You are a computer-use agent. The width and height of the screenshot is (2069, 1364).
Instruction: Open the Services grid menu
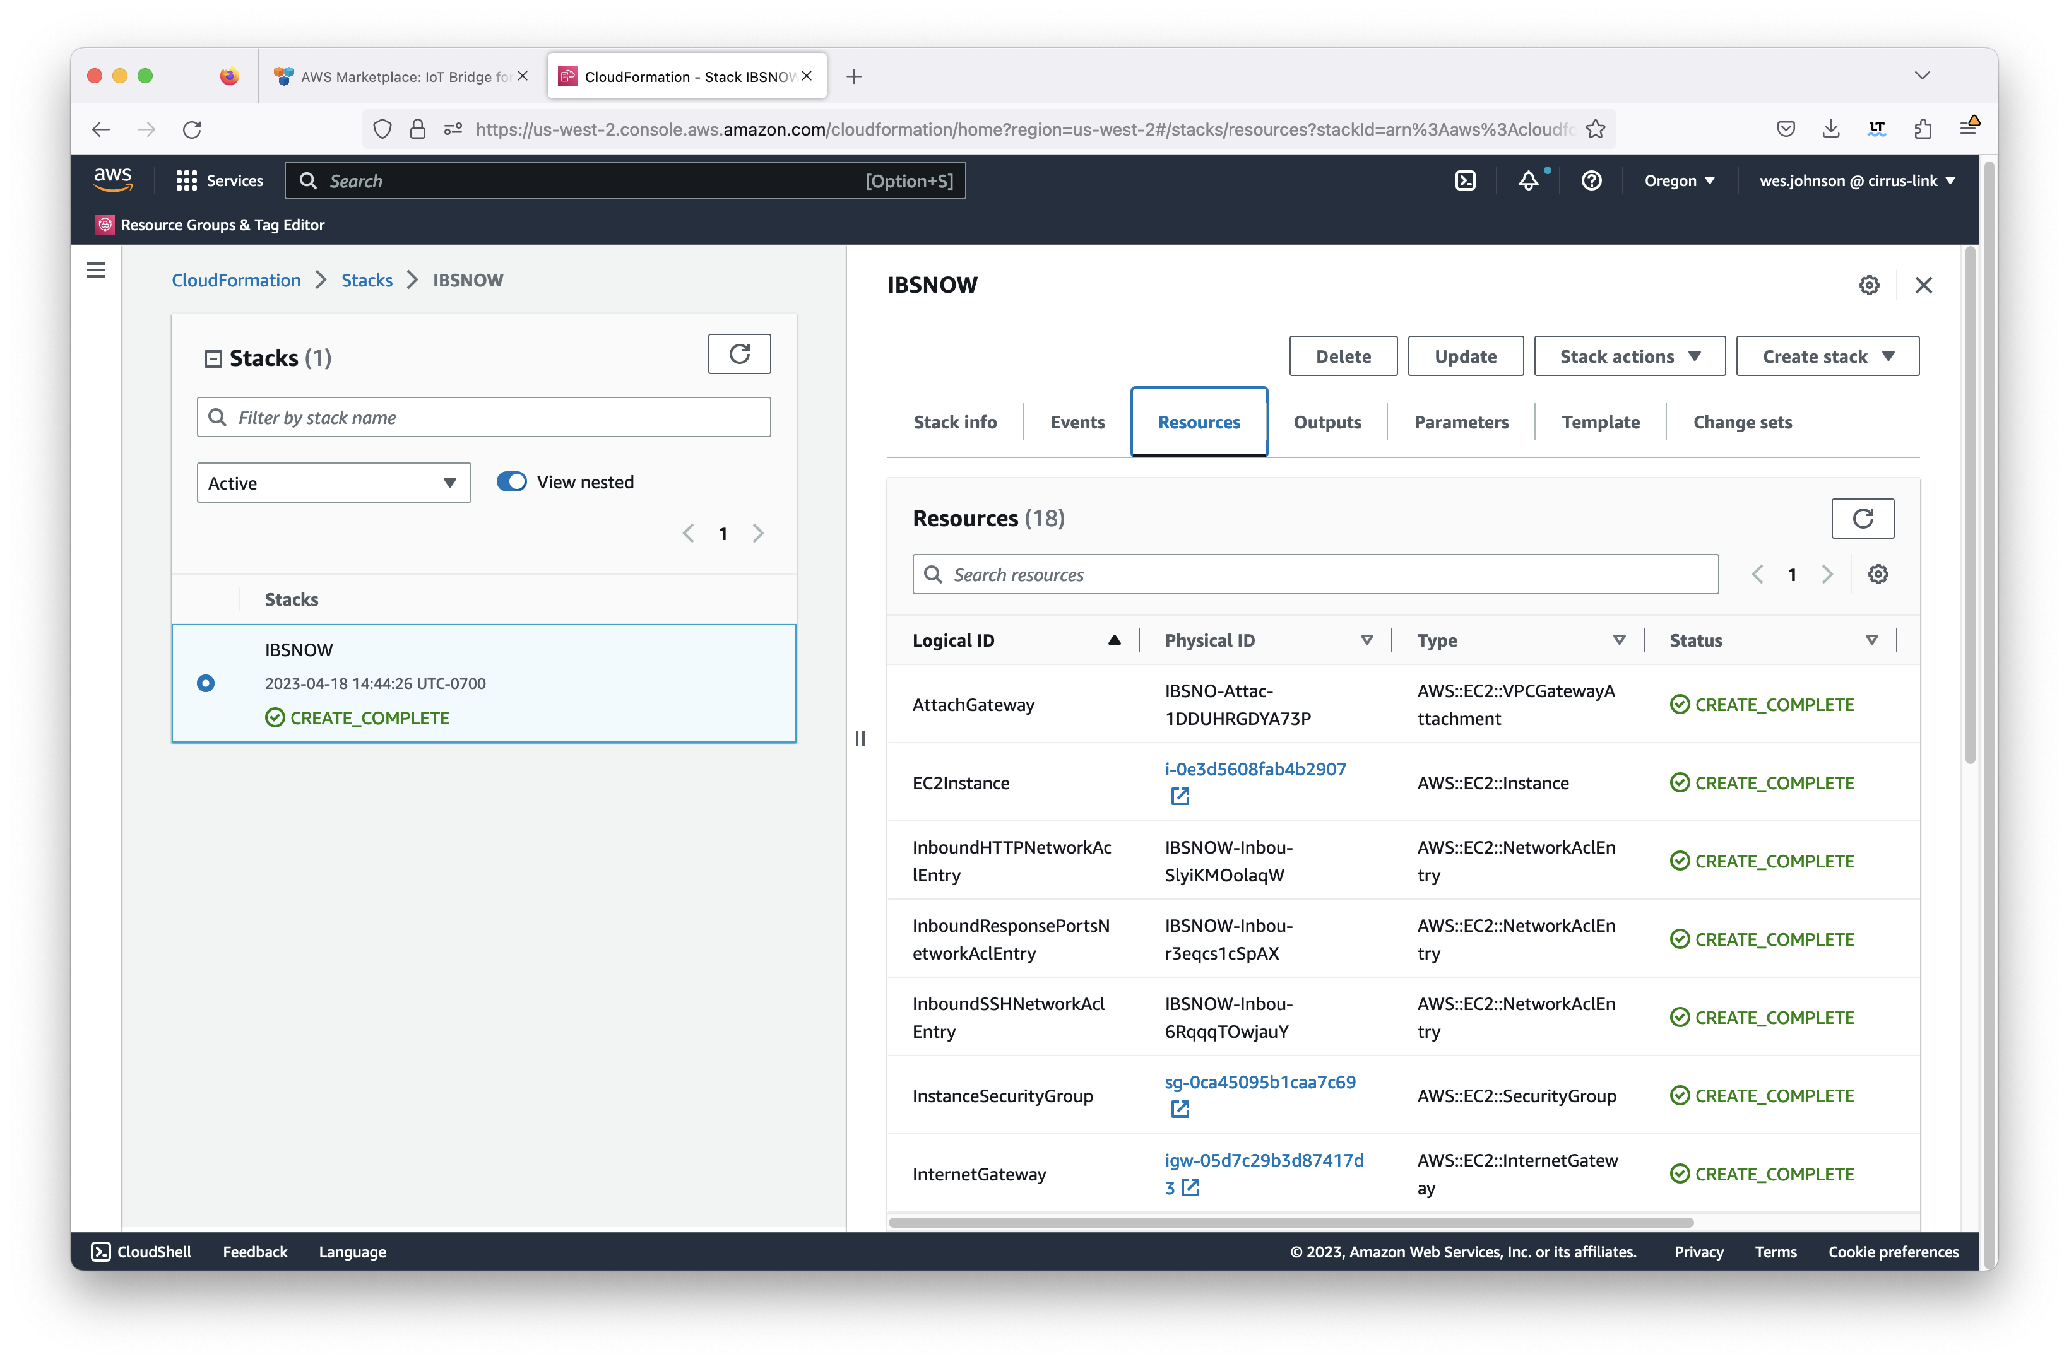(x=219, y=180)
